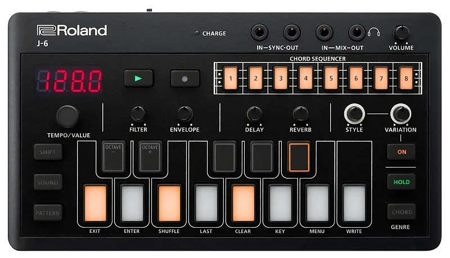
Task: Click the FILTER knob
Action: tap(138, 113)
